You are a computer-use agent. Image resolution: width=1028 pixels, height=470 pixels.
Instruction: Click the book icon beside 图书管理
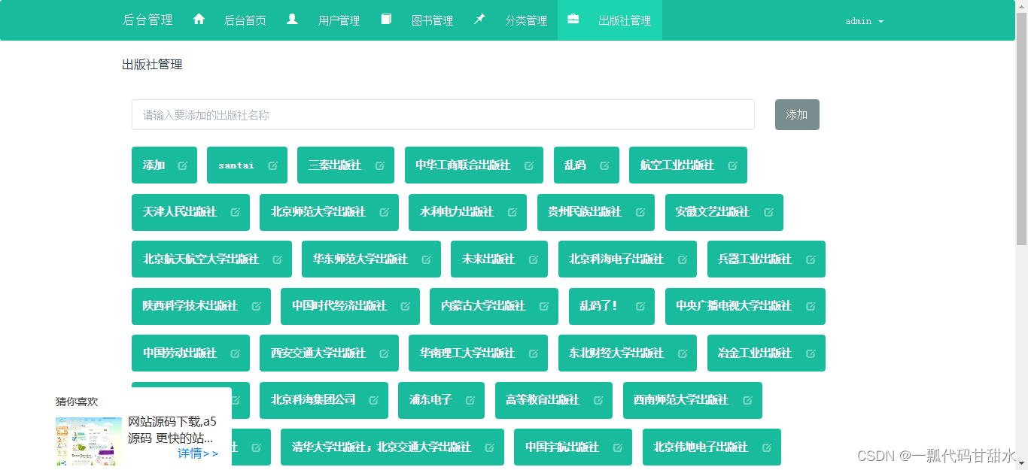tap(386, 20)
